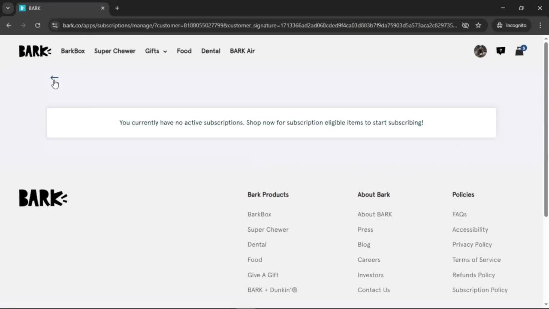Click the BarkBox footer link
Screen dimensions: 549x309
tap(259, 214)
